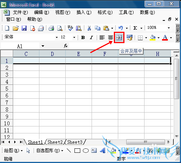This screenshot has width=181, height=163.
Task: Choose the Oval drawing tool
Action: (x=86, y=151)
